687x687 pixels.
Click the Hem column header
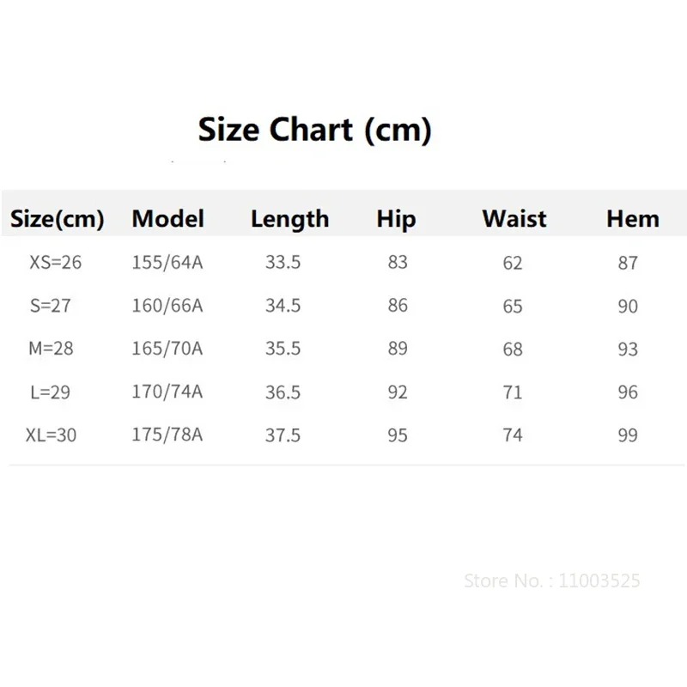point(633,218)
